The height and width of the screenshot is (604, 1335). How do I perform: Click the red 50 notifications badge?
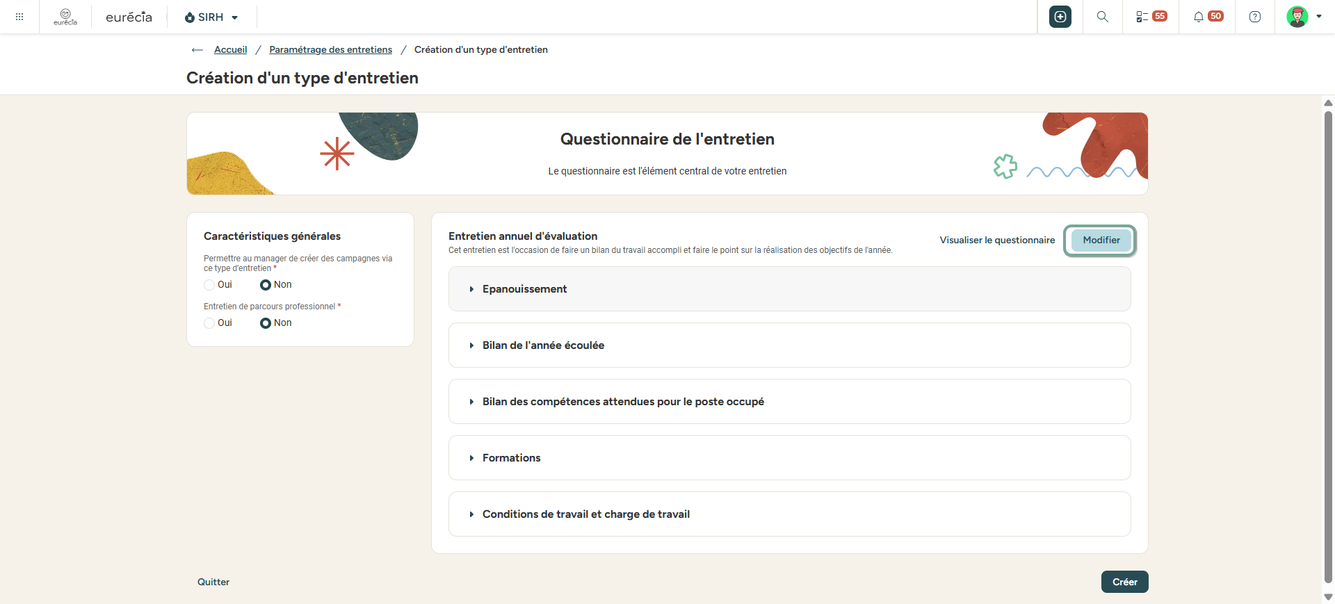1215,16
